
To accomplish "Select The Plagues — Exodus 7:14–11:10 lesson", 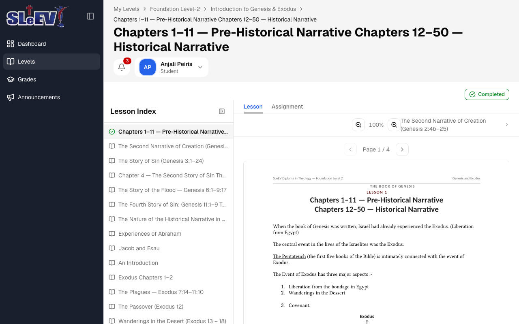I will (x=168, y=292).
